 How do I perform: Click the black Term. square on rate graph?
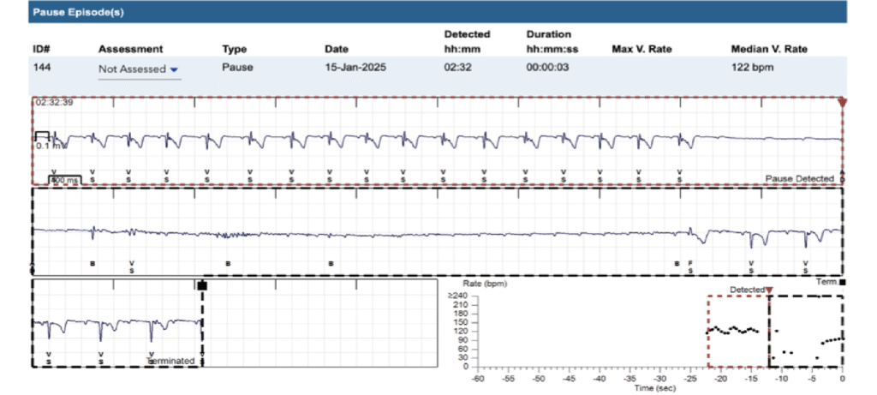[x=843, y=282]
